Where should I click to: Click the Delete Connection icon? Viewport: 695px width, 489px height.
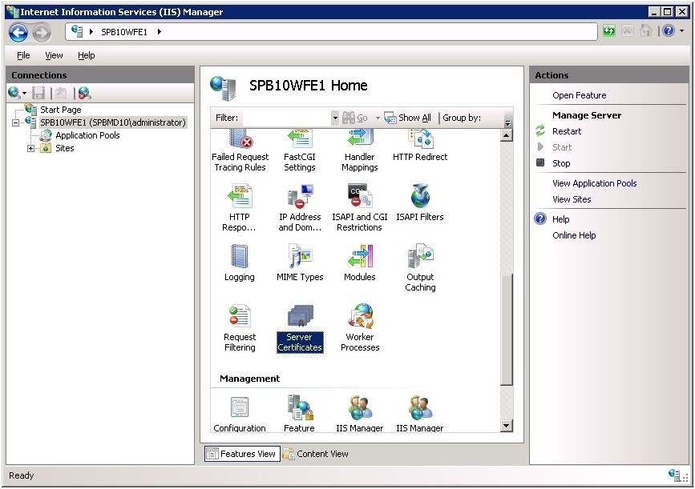click(84, 93)
